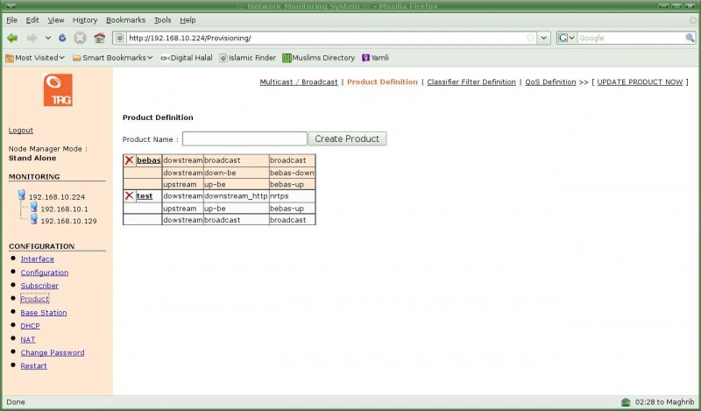Click the browser Back arrow button
Viewport: 701px width, 411px height.
(x=12, y=38)
